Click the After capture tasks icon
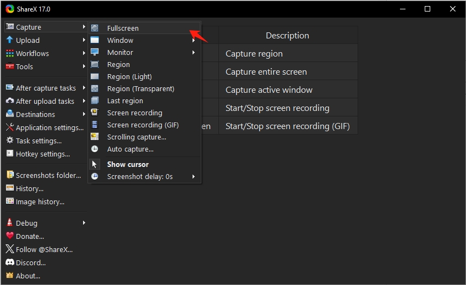This screenshot has height=285, width=466. (x=10, y=88)
